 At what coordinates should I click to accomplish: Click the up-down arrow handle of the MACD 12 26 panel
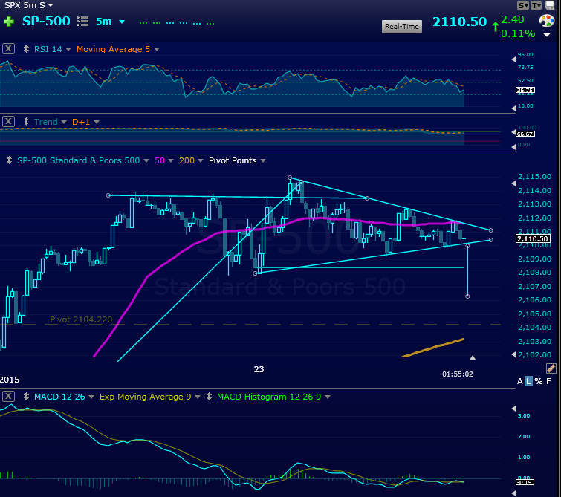pos(26,396)
